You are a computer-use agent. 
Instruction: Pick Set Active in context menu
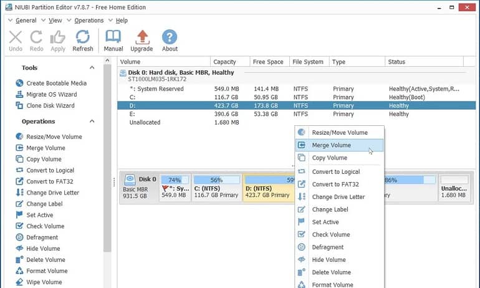(340, 222)
